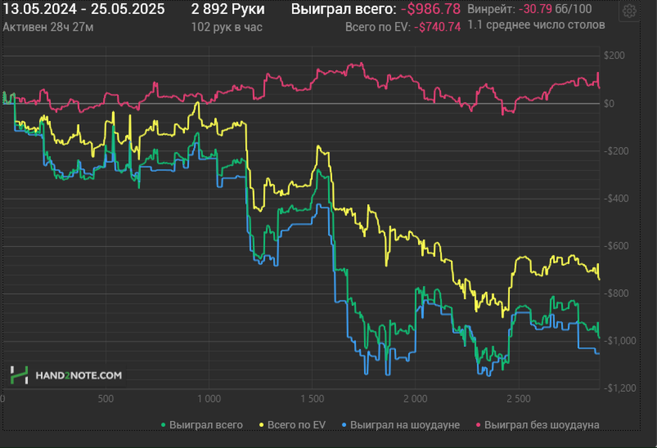
Task: Toggle the blue 'Выиграл на шоудауне' legend dot
Action: (x=345, y=425)
